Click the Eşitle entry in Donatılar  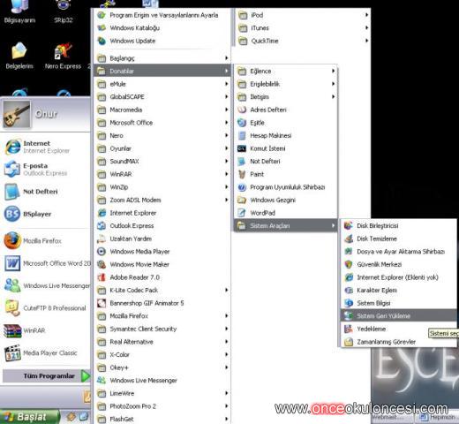(x=285, y=123)
